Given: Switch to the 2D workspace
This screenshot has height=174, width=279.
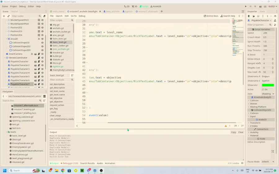Looking at the screenshot, I should 127,6.
